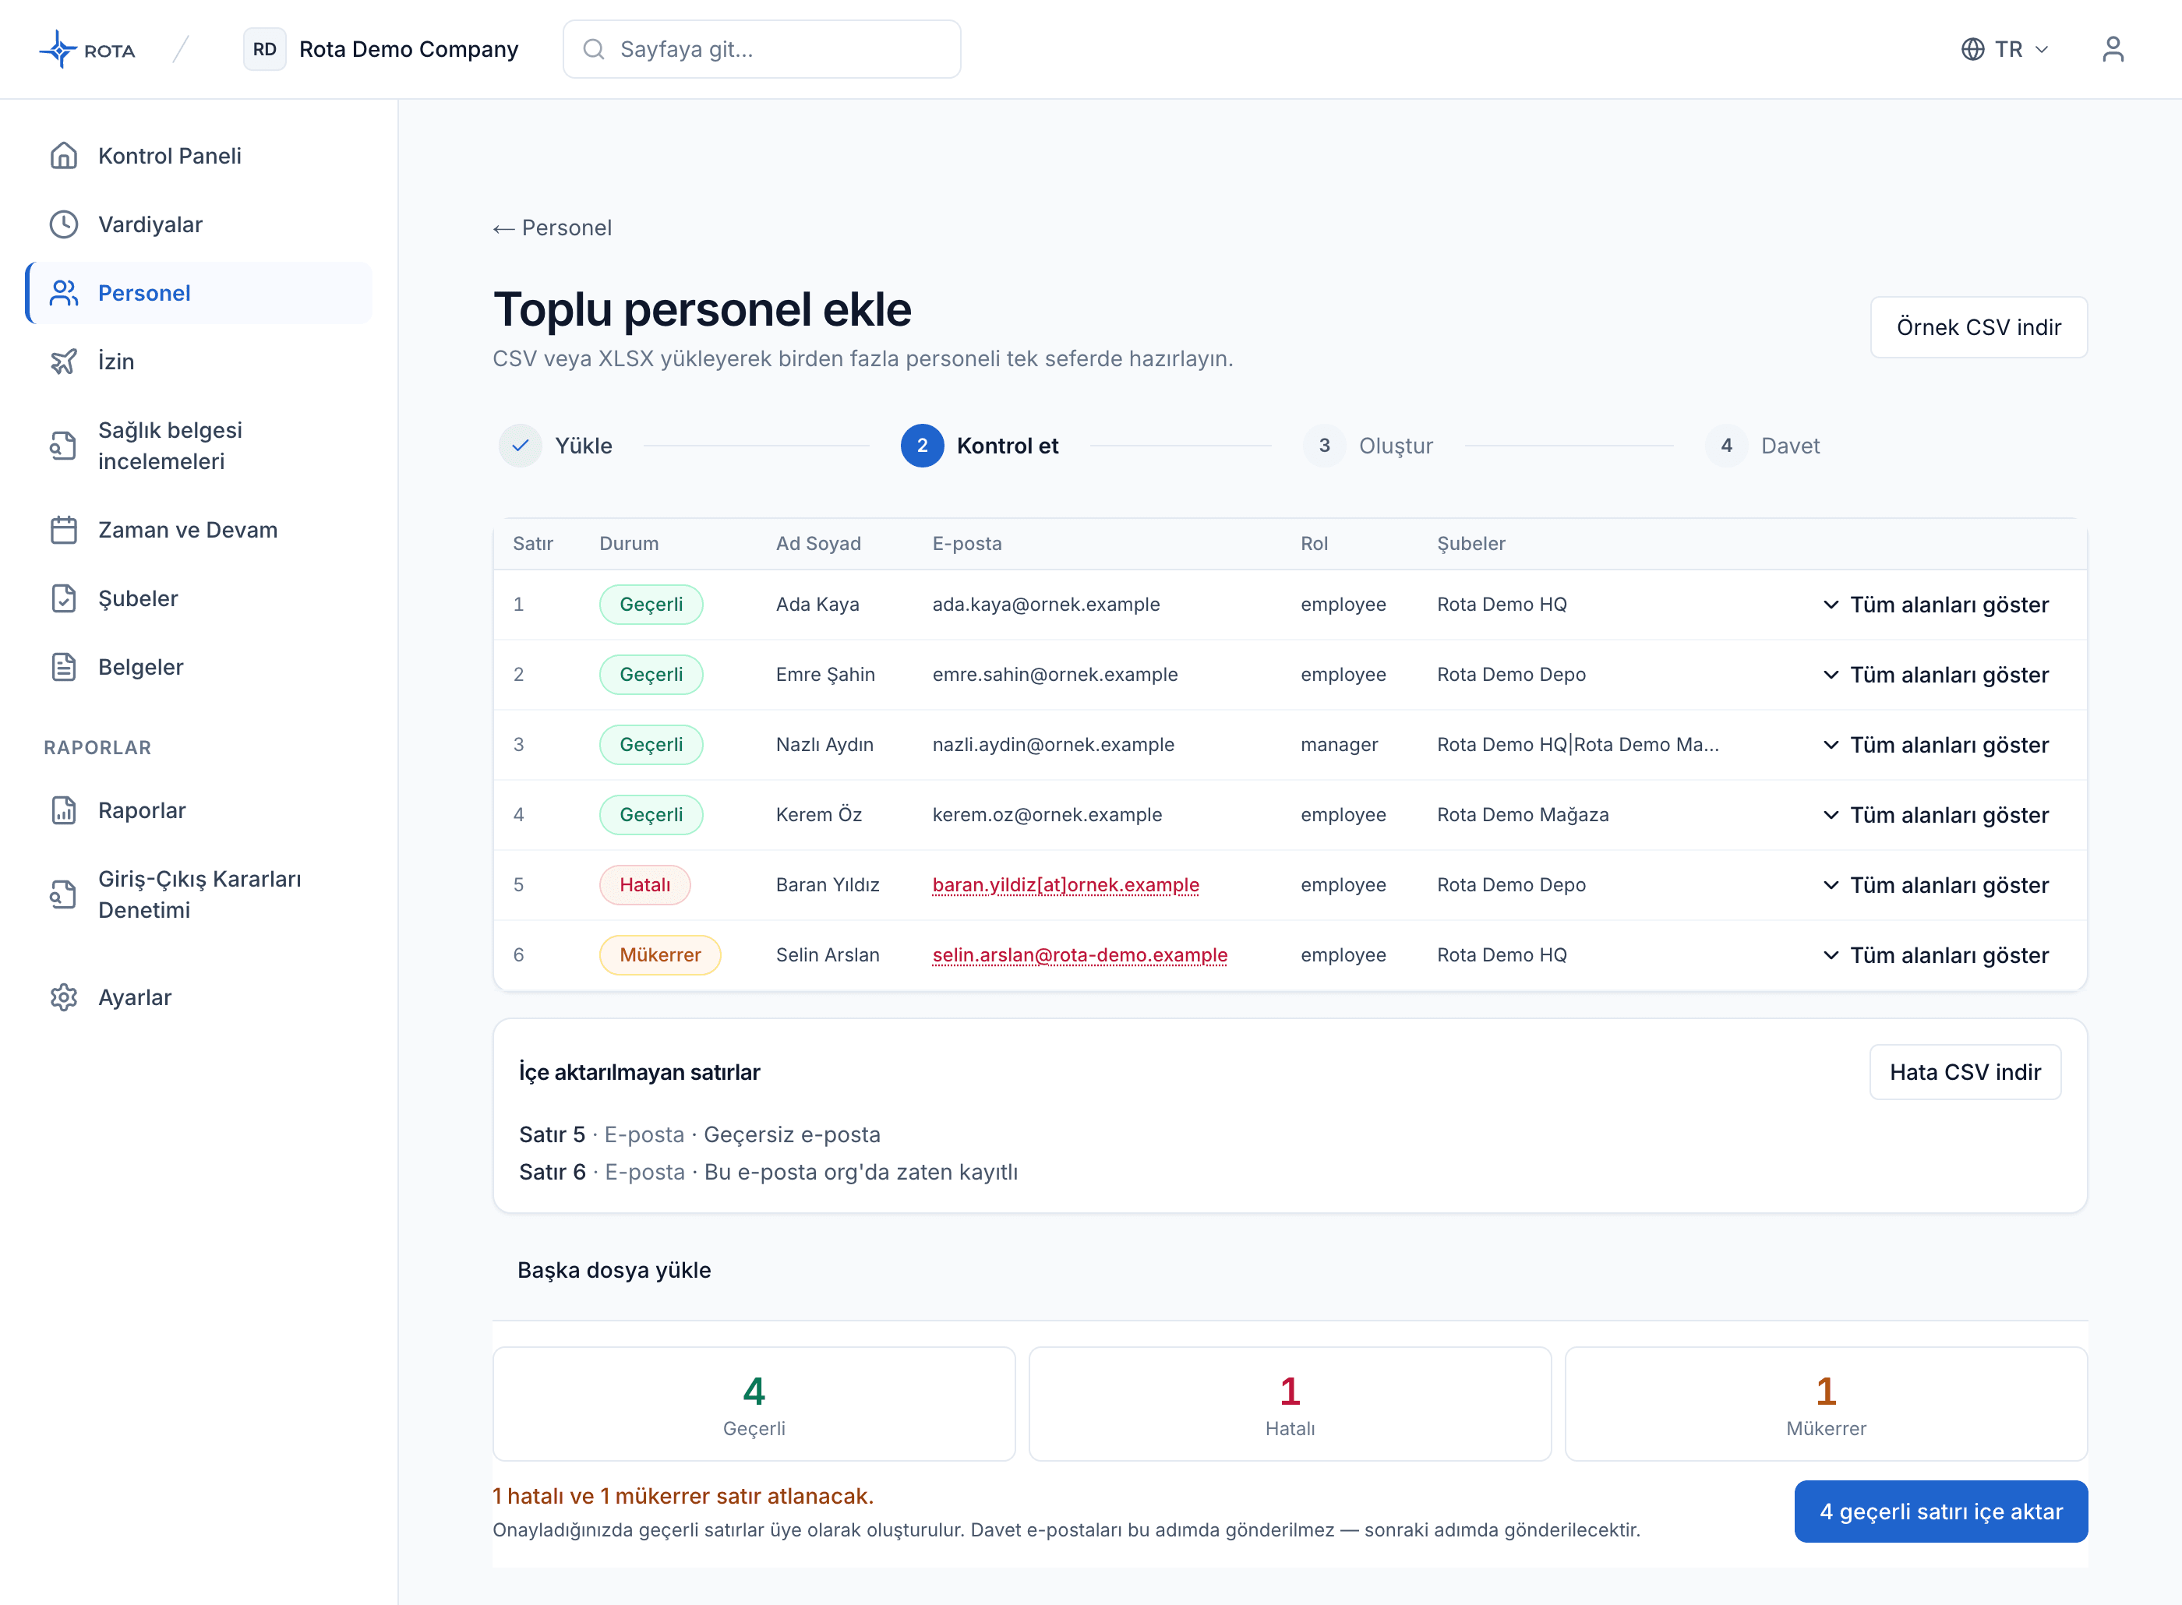The image size is (2182, 1605).
Task: Open Zaman ve Devam calendar icon
Action: [64, 530]
